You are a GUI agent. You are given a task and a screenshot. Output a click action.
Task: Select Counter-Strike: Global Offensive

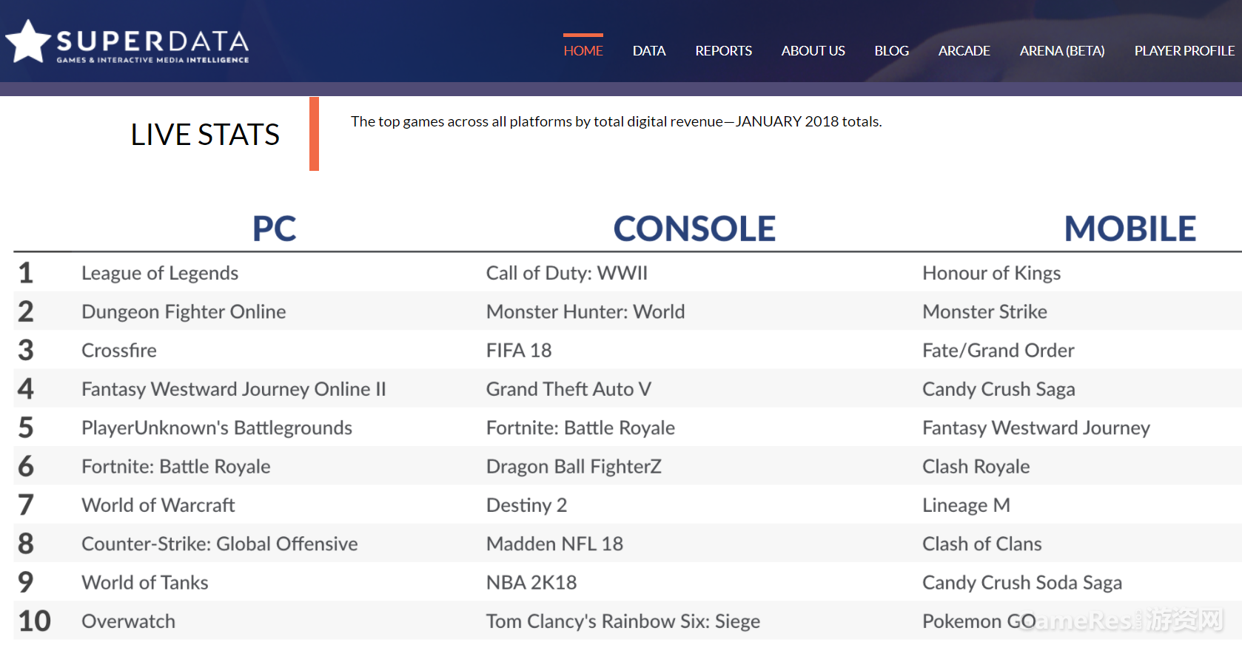[220, 544]
